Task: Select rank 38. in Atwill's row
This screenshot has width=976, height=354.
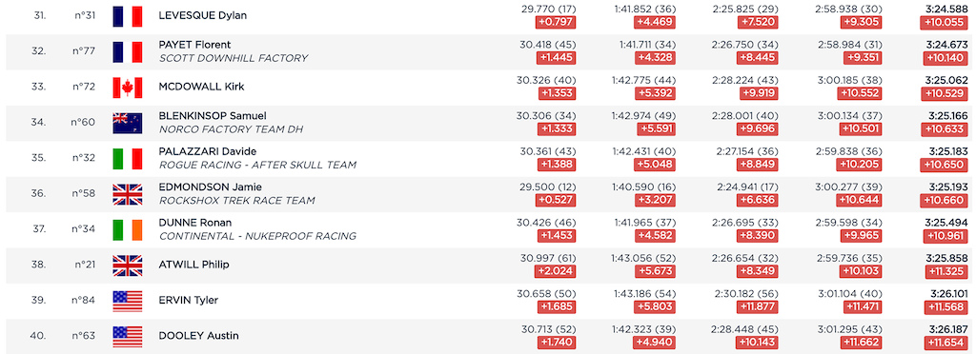Action: [x=38, y=265]
